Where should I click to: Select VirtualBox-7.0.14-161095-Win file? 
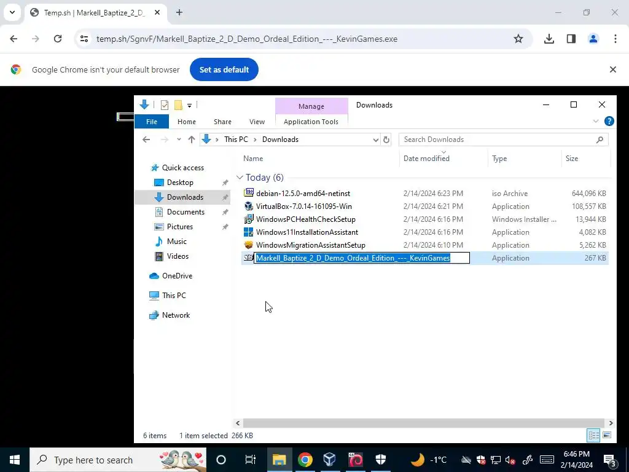(x=303, y=206)
